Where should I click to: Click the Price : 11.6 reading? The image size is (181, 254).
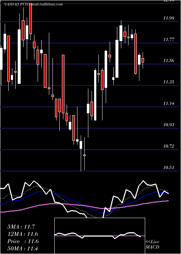23,241
